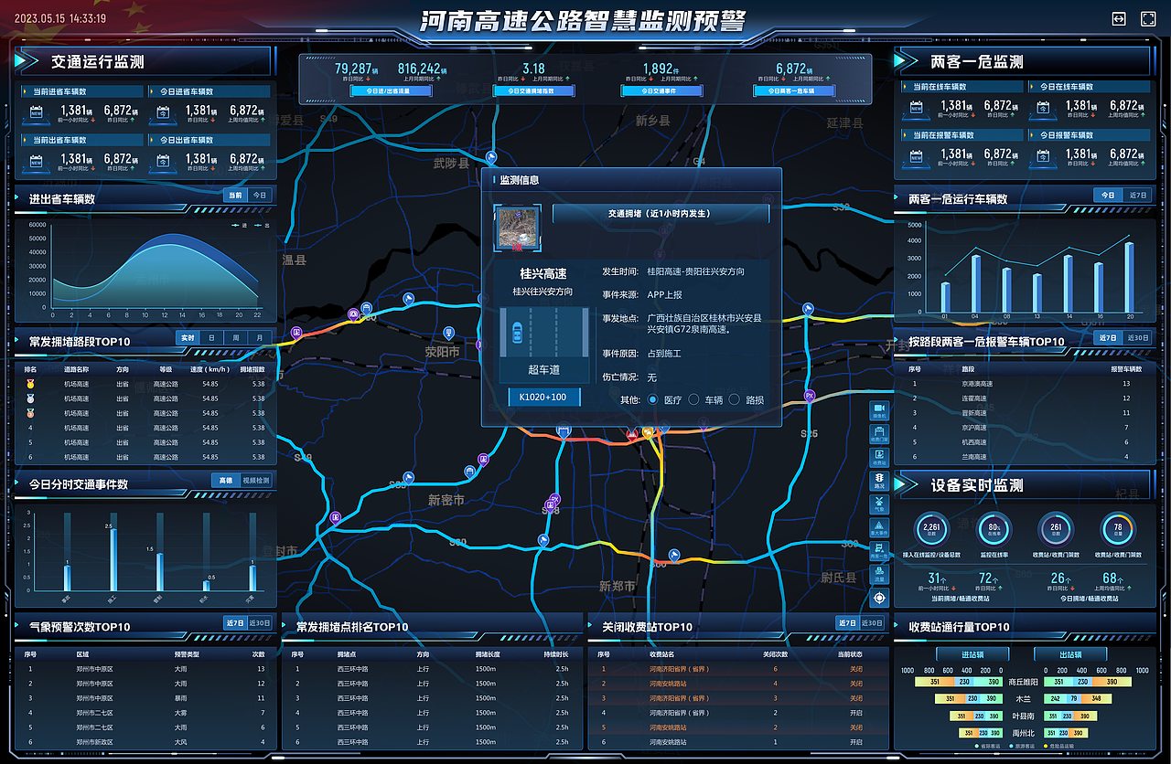Select 近30日 in 气象预警次数TOP10 panel
The image size is (1171, 764).
point(260,623)
